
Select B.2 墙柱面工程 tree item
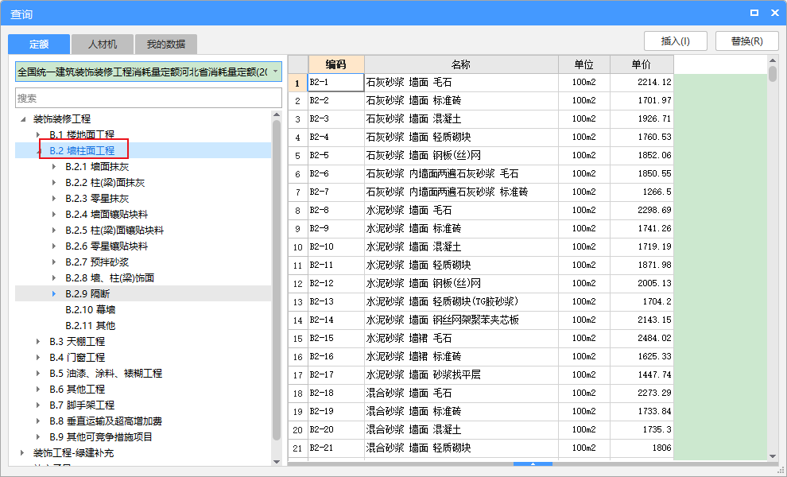[82, 150]
